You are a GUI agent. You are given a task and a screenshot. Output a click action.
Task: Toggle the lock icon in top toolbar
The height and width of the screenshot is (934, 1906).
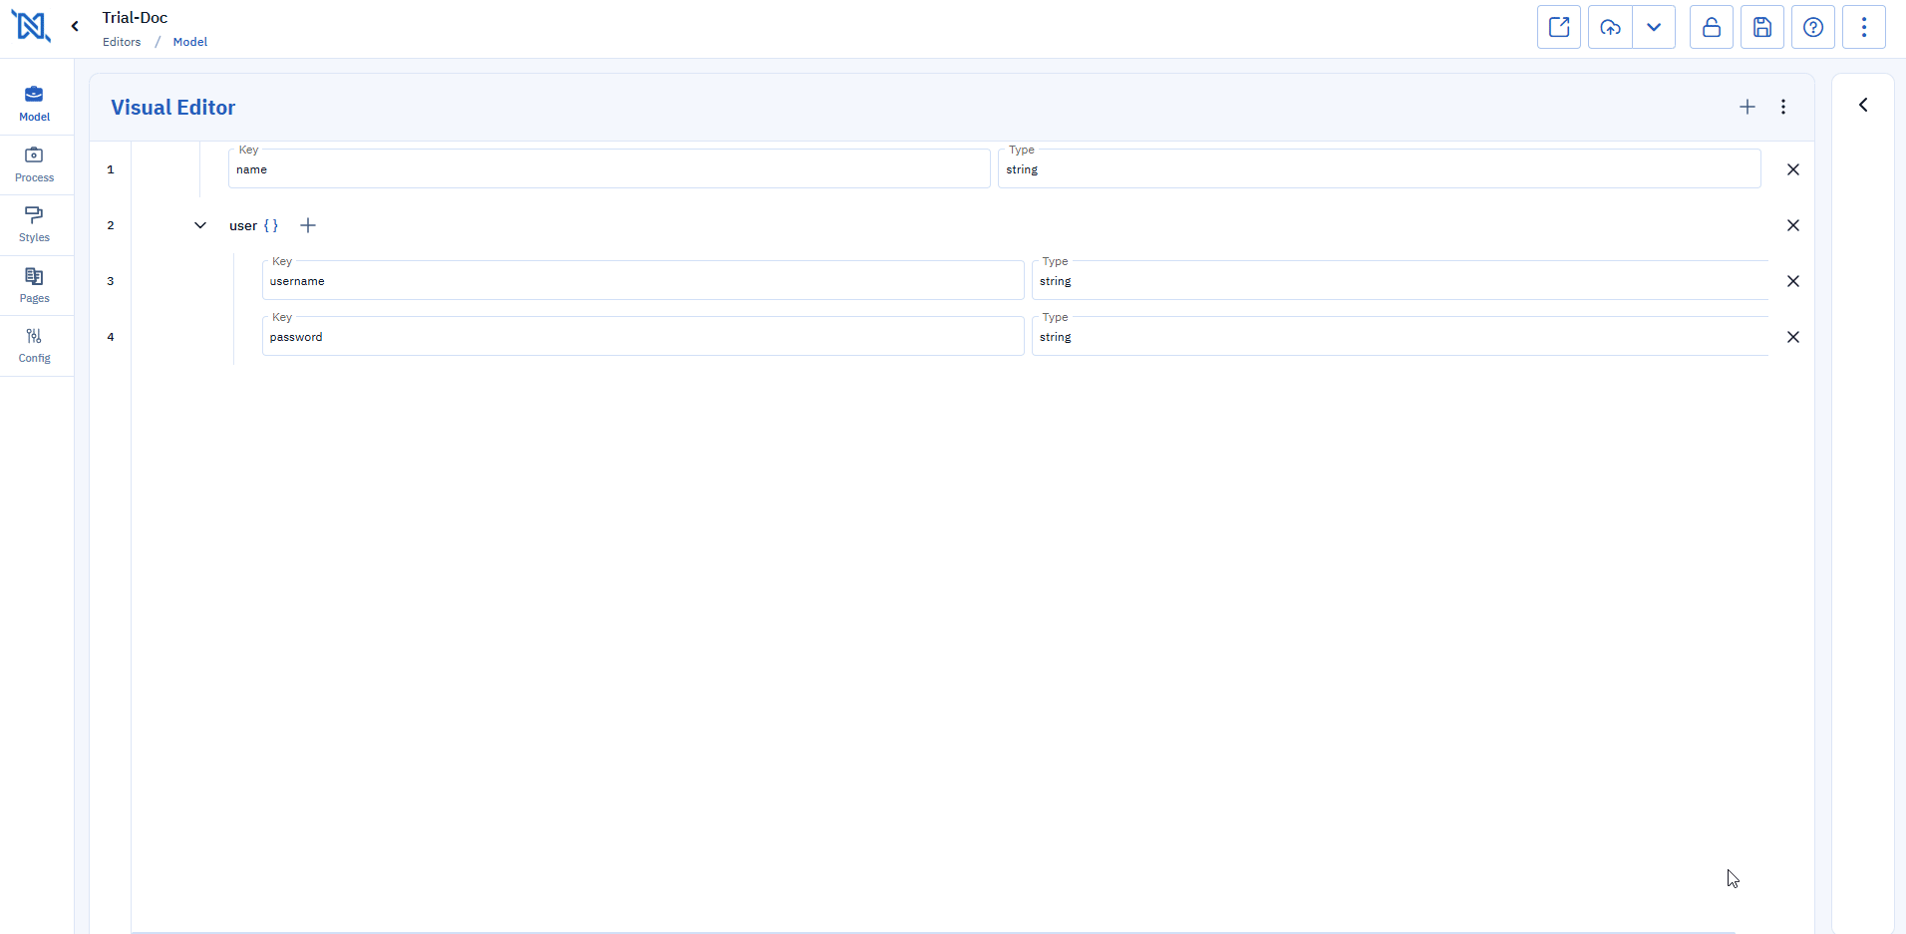tap(1712, 27)
